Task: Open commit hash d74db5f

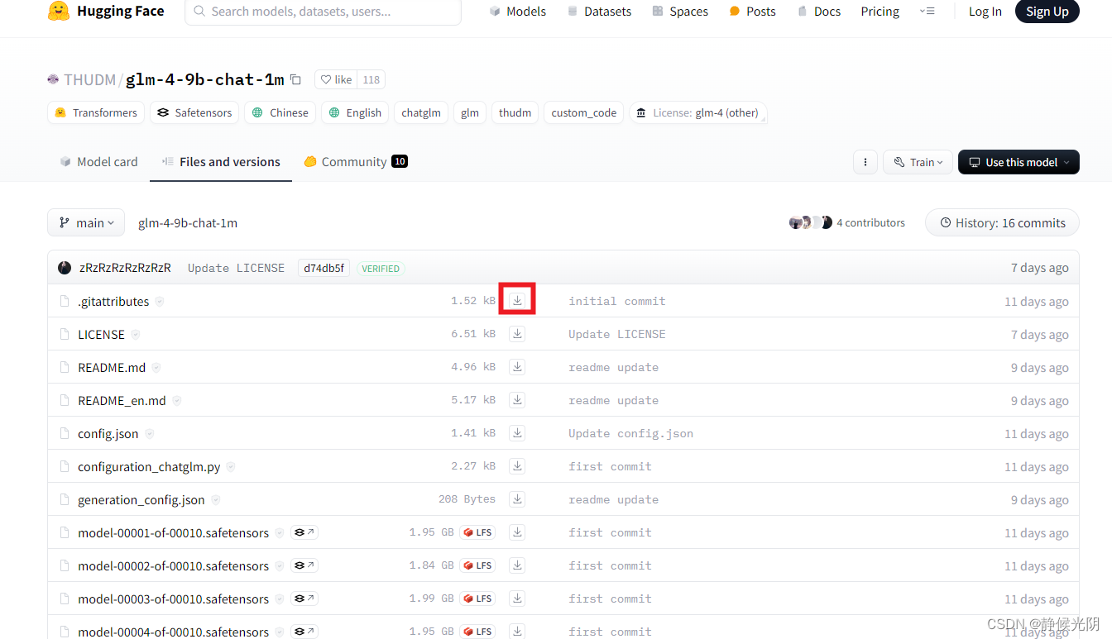Action: (324, 268)
